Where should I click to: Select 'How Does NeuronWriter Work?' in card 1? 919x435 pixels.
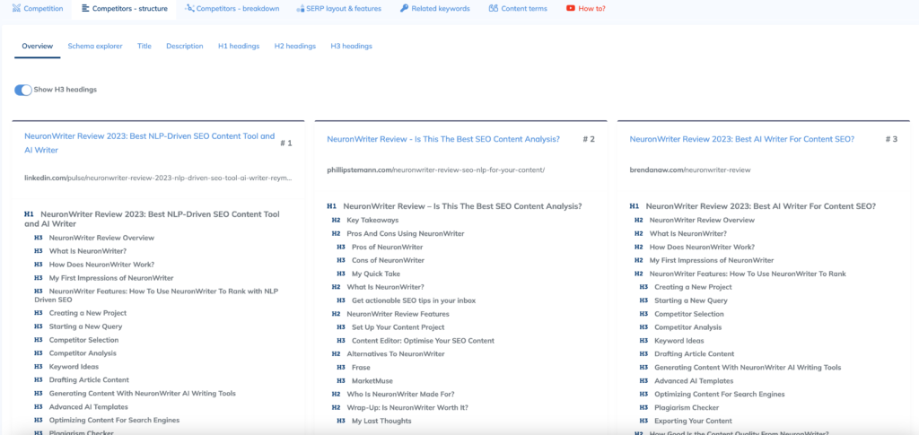pyautogui.click(x=101, y=265)
